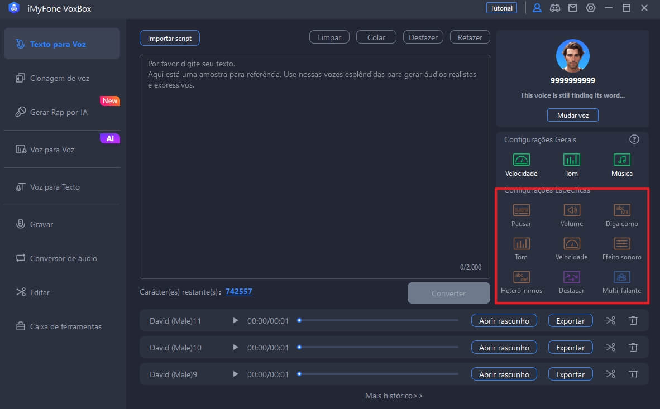Cut the David (Male)9 audio with scissors
660x409 pixels.
click(x=610, y=374)
